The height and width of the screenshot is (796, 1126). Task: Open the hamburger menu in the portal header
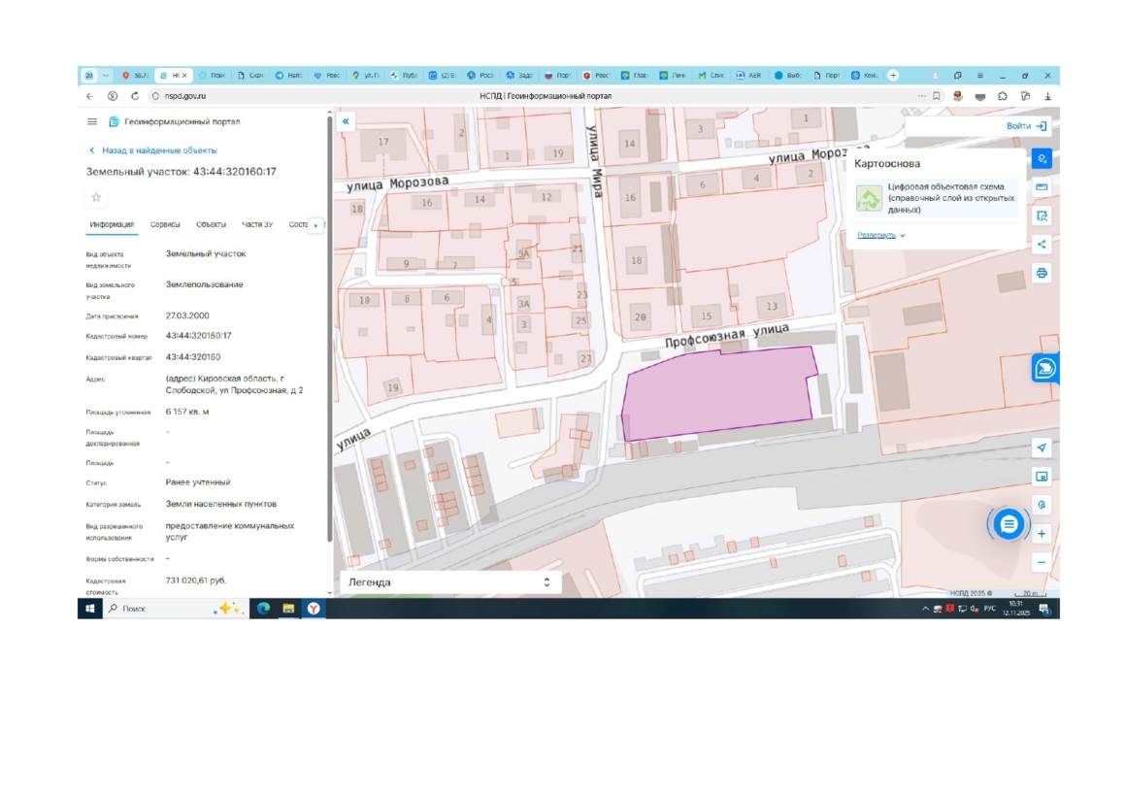(x=92, y=122)
